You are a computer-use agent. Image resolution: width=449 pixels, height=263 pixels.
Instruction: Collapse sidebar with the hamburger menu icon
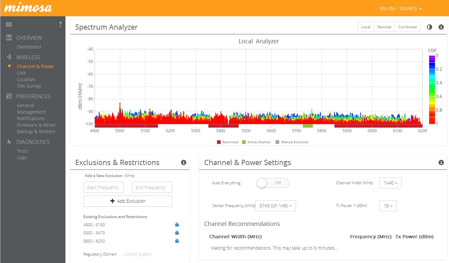point(9,24)
